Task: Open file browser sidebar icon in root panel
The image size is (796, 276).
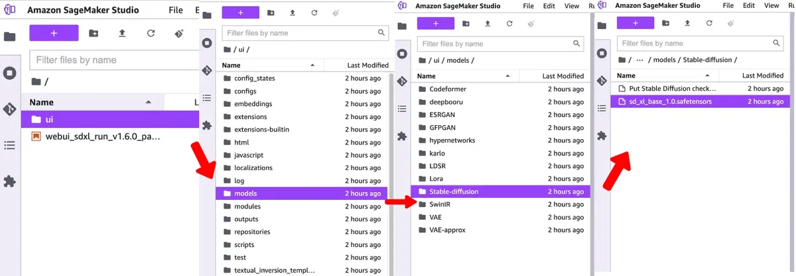Action: [x=9, y=37]
